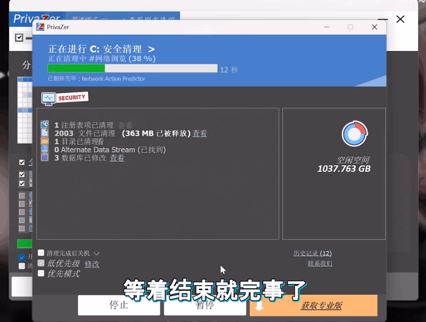Close the background PrivaZer window with X
The width and height of the screenshot is (426, 322).
400,19
